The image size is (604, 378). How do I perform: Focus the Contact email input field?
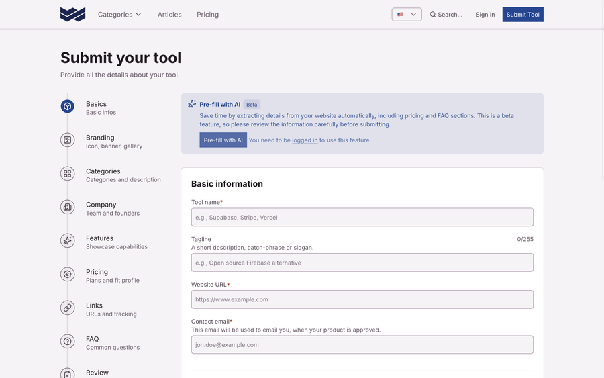[362, 345]
